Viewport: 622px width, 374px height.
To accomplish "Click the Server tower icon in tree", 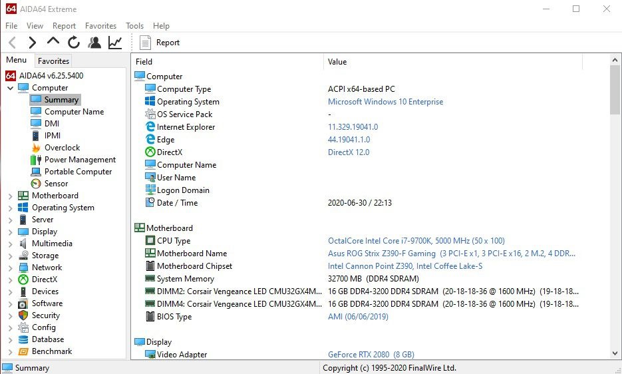I will (x=23, y=220).
